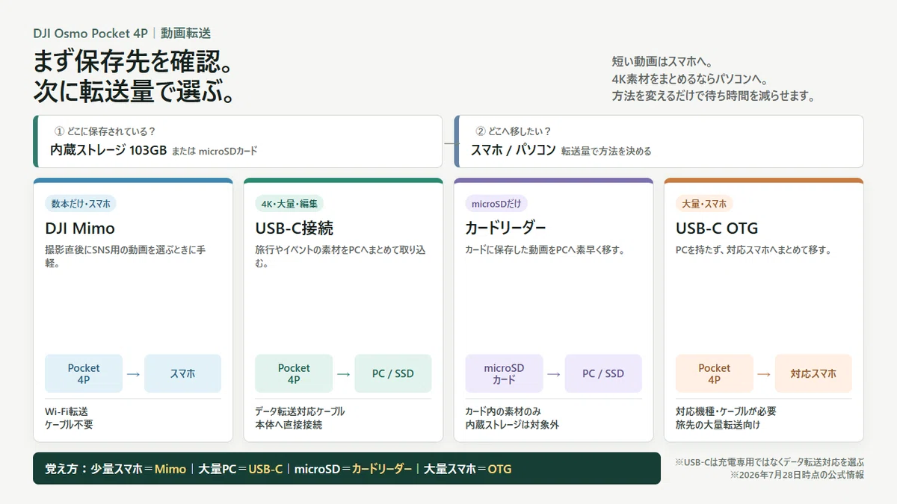Click the step label "② どこへ移したい？"
This screenshot has height=504, width=897.
(x=514, y=131)
